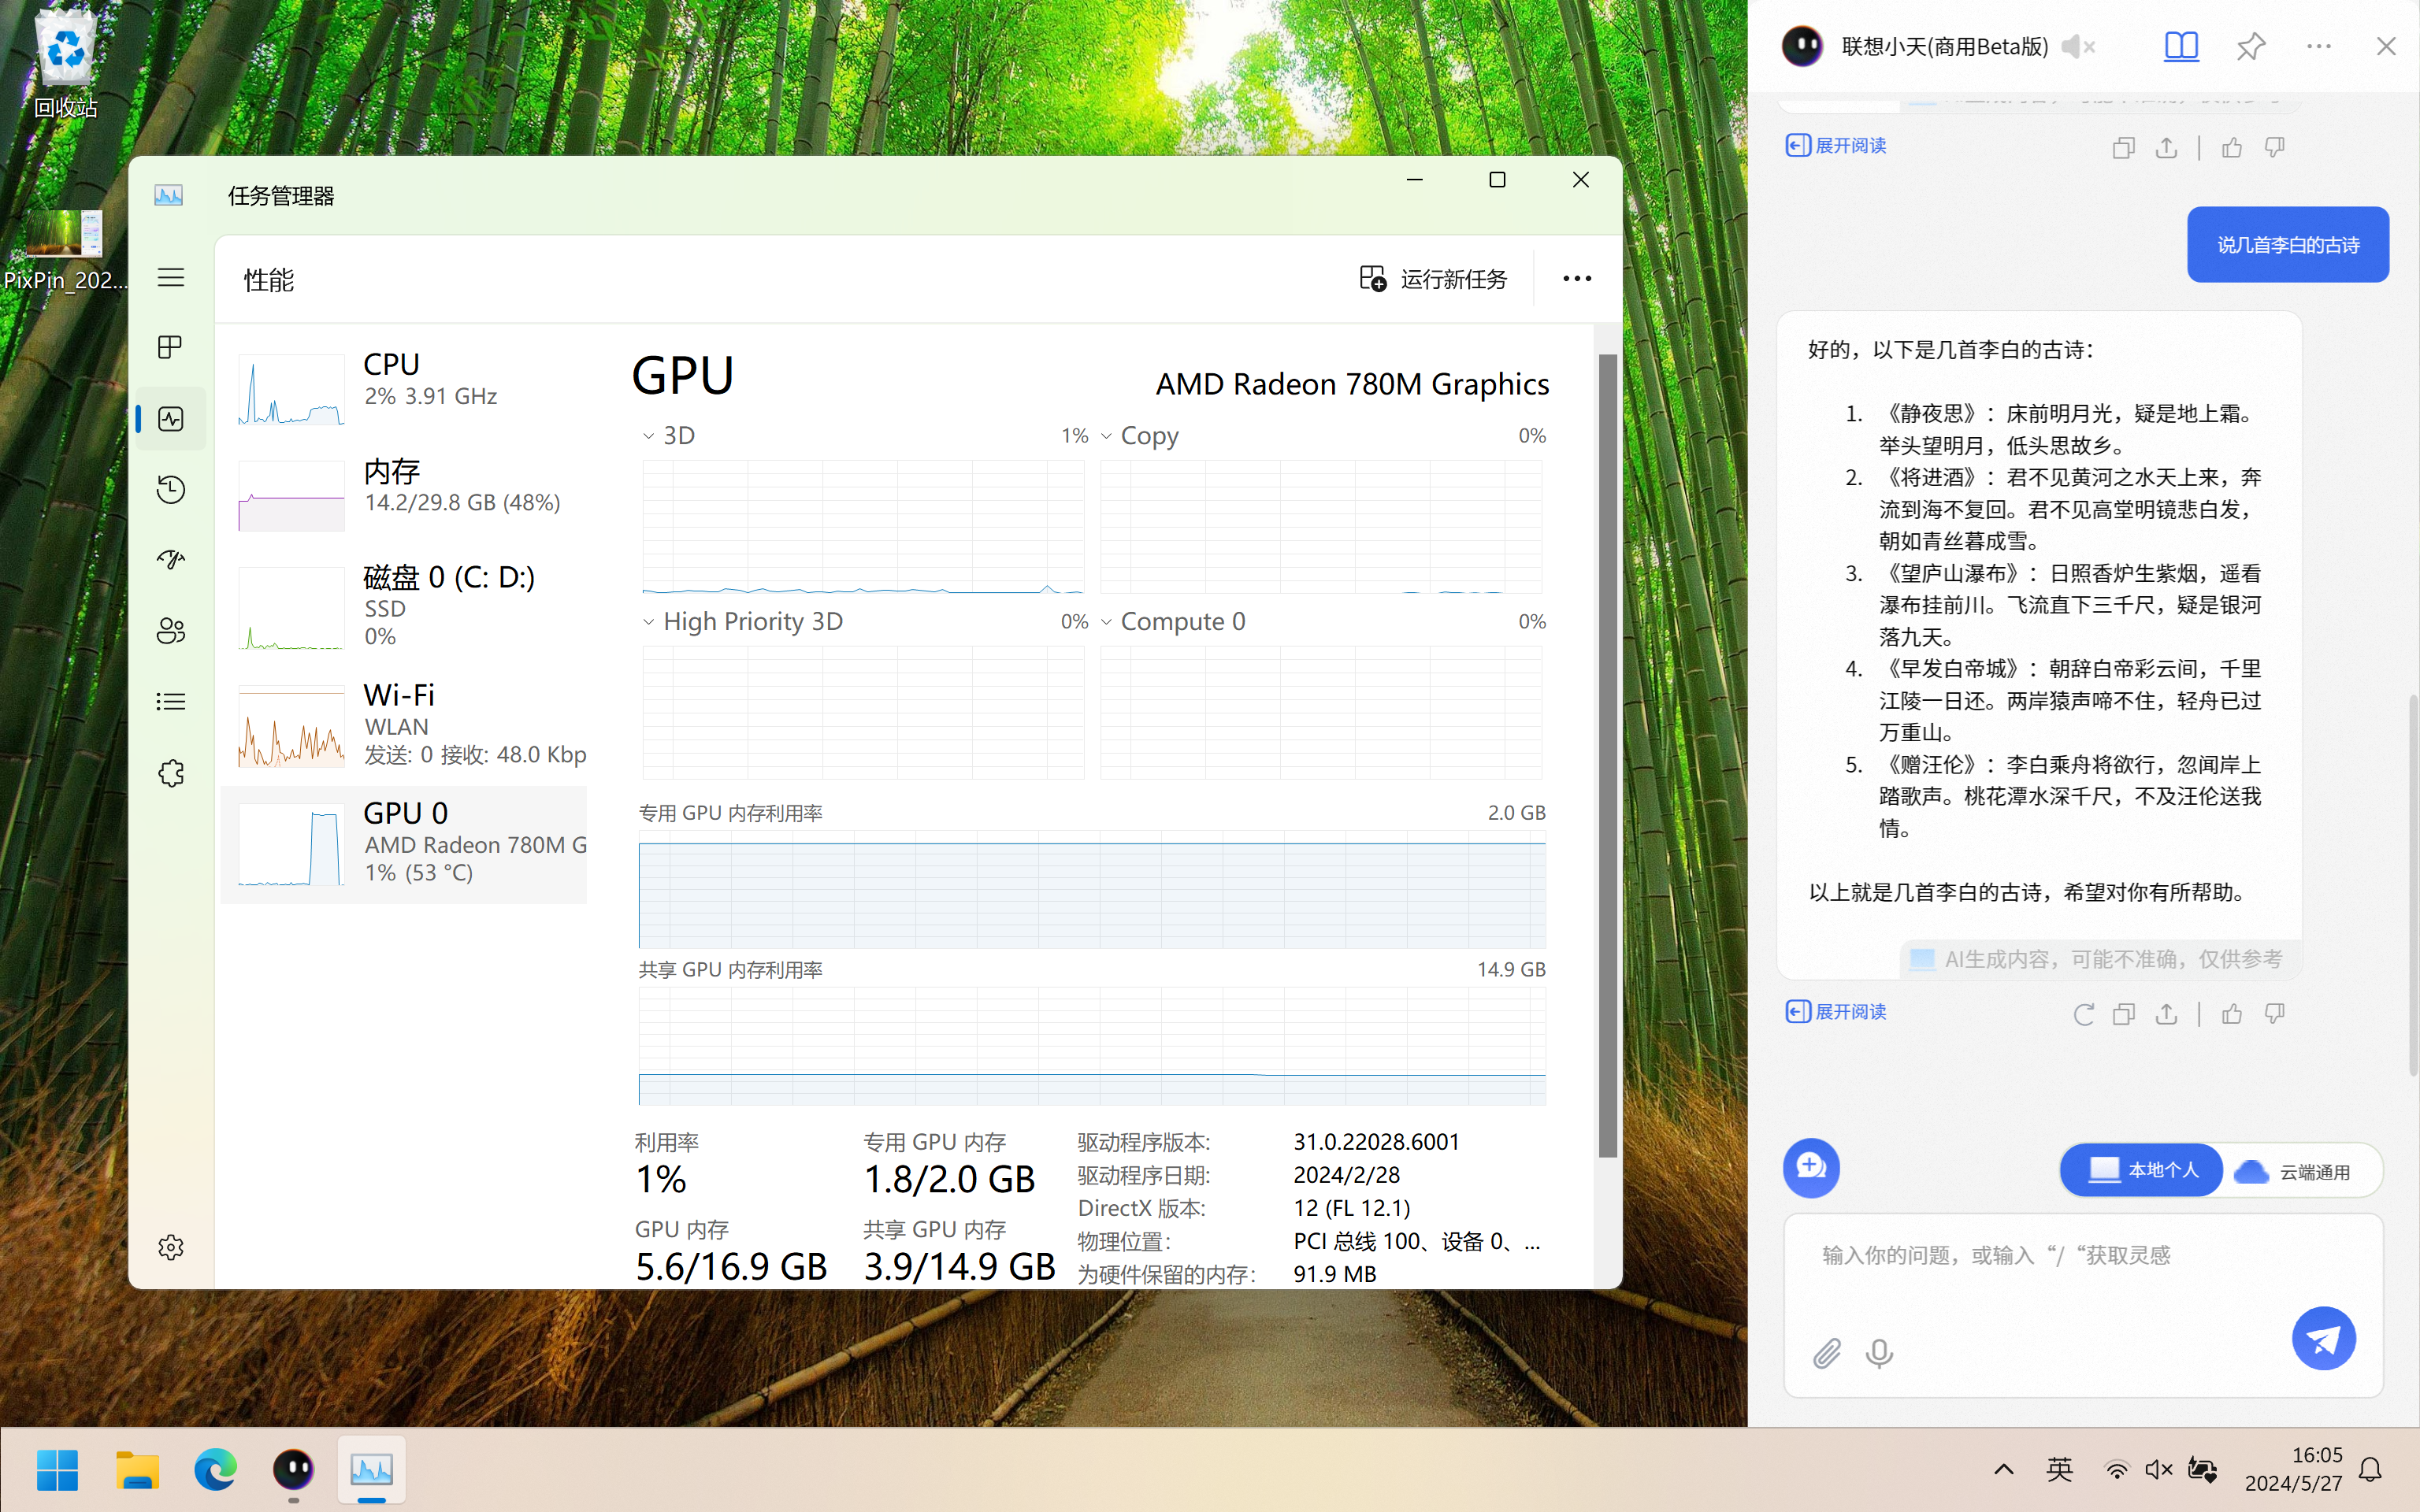
Task: Click the Task Manager vertical scrollbar
Action: pyautogui.click(x=1607, y=755)
